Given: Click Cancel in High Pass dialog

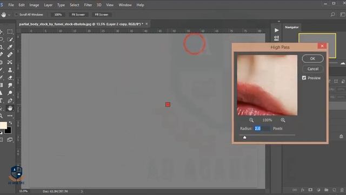Looking at the screenshot, I should (x=312, y=69).
